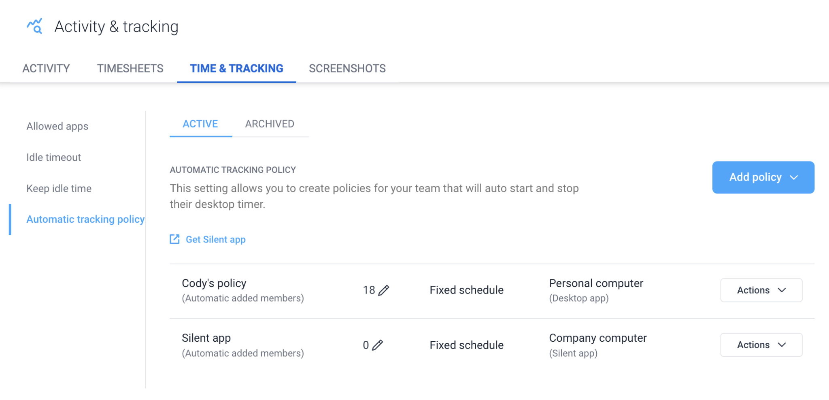829x400 pixels.
Task: Open the Actions dropdown for Silent app
Action: coord(761,345)
